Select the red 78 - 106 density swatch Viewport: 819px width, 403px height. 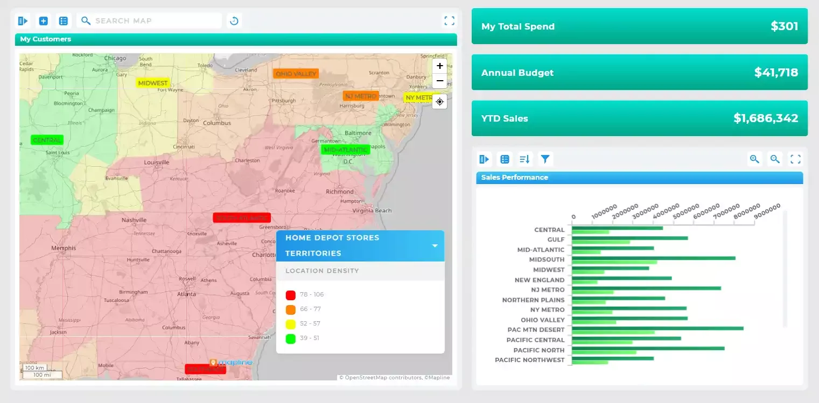(291, 295)
